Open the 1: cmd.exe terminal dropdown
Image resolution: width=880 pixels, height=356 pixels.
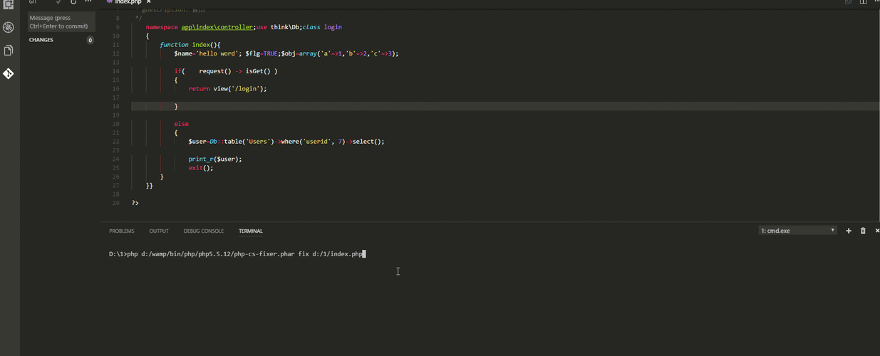(x=797, y=231)
